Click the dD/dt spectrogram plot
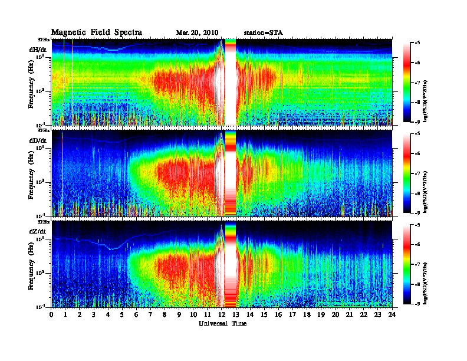The height and width of the screenshot is (361, 467). tap(222, 173)
